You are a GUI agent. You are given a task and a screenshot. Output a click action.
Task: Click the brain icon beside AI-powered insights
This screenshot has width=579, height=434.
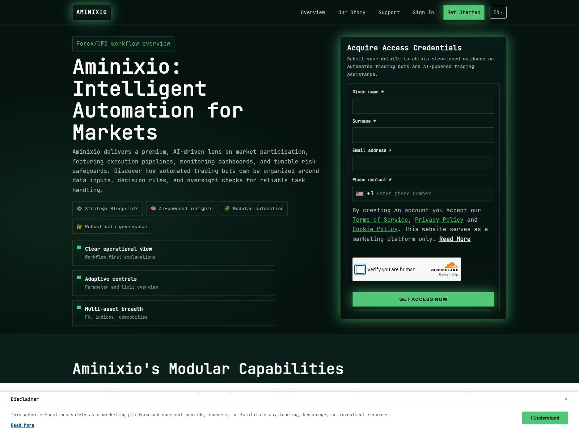pyautogui.click(x=153, y=209)
